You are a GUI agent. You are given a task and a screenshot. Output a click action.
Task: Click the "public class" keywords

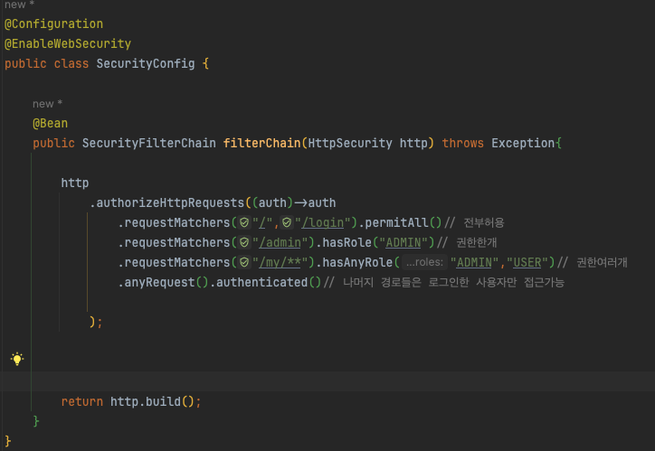coord(46,63)
